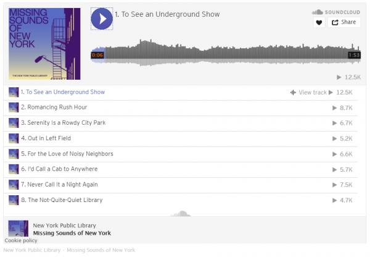Click the thumbnail beside Serenity Is a Rowdy City Park
Viewport: 370px width, 257px height.
14,123
